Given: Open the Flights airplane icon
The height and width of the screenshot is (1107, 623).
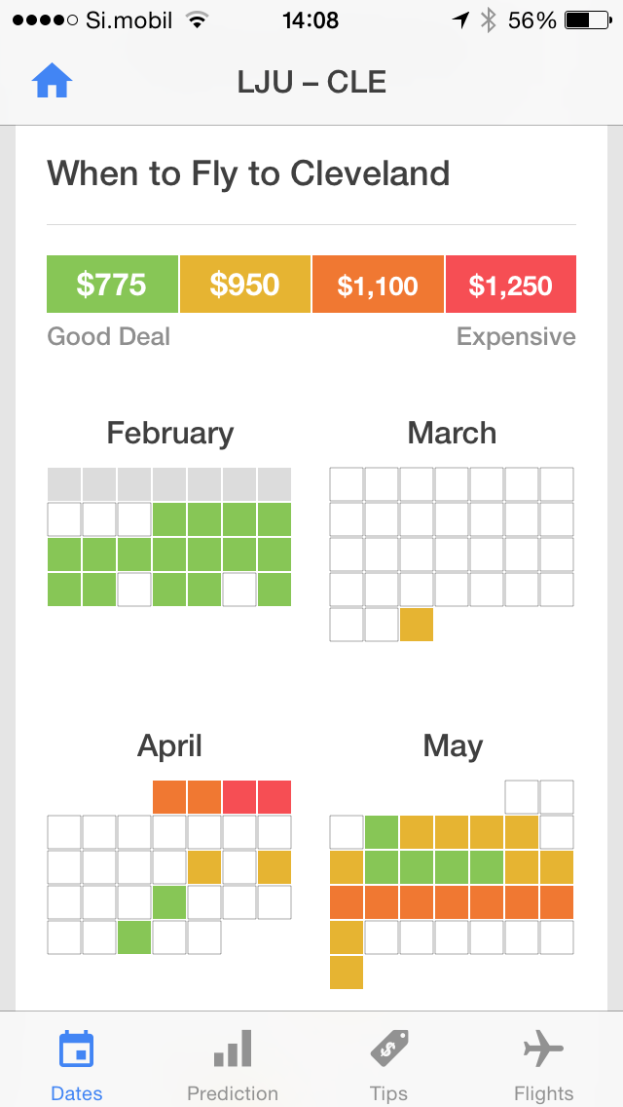Looking at the screenshot, I should (544, 1049).
